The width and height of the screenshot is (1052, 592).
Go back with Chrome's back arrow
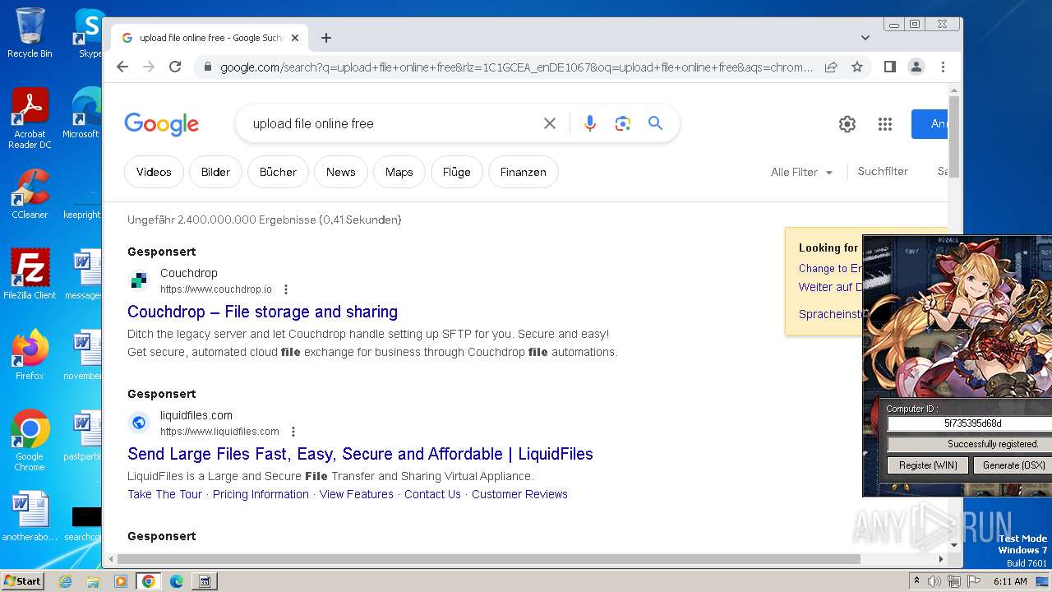coord(122,67)
